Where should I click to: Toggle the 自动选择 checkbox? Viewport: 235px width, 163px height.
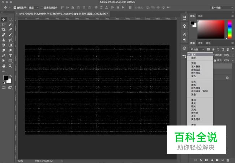pyautogui.click(x=15, y=8)
